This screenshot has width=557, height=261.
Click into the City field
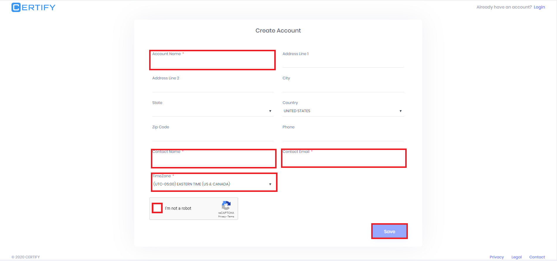point(343,87)
